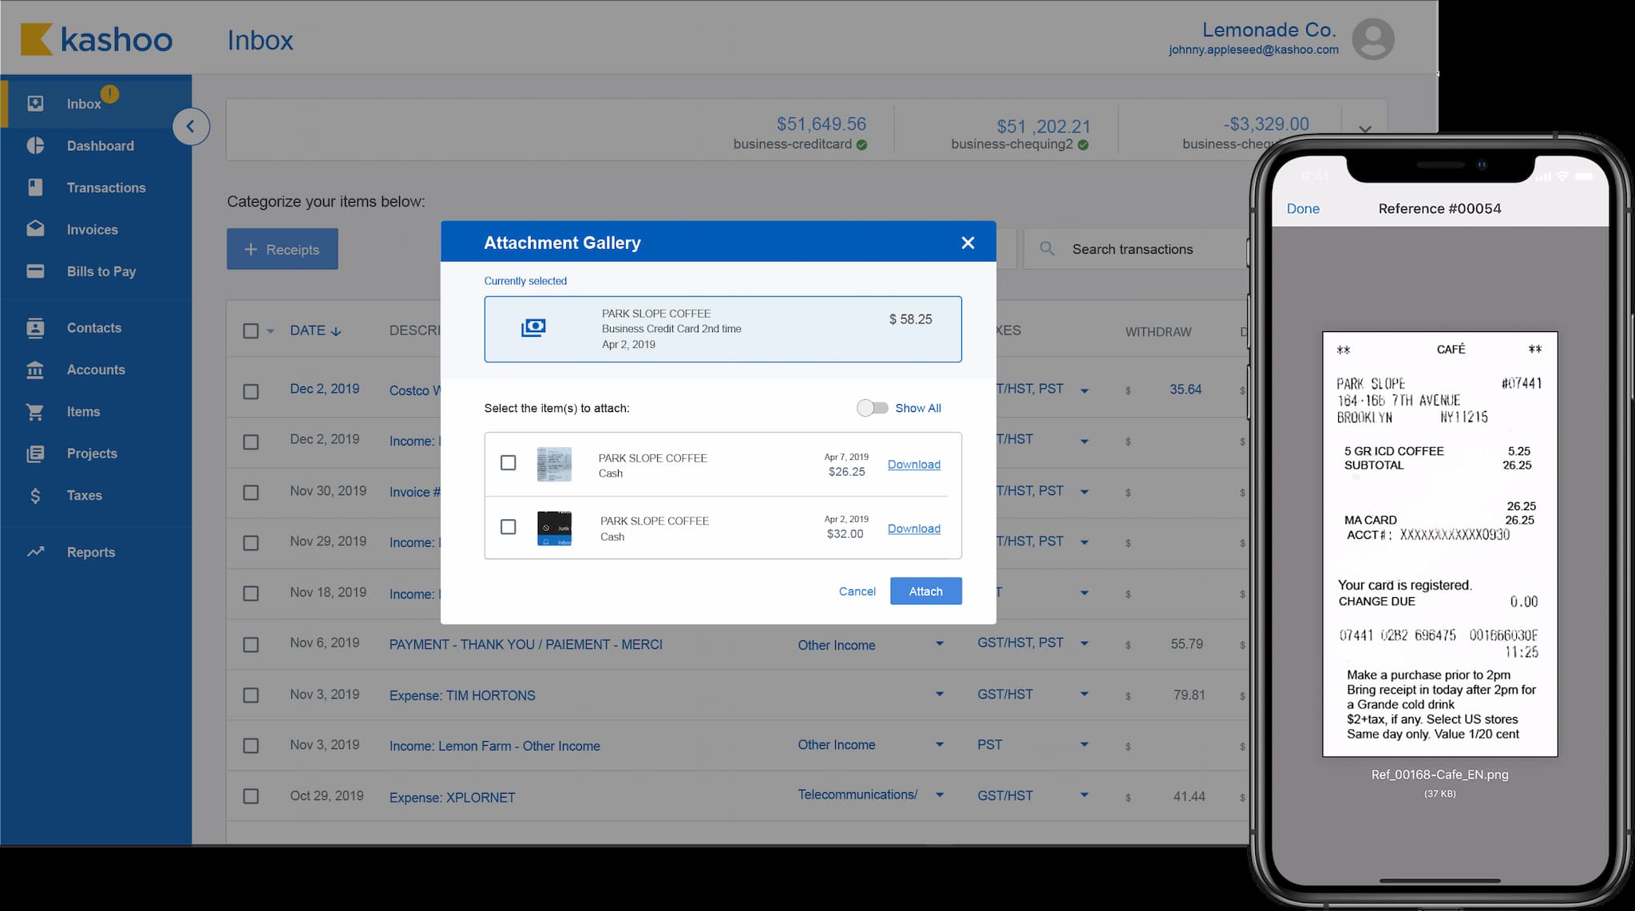Viewport: 1635px width, 911px height.
Task: Select the currently selected PARK SLOPE COFFEE card
Action: 722,329
